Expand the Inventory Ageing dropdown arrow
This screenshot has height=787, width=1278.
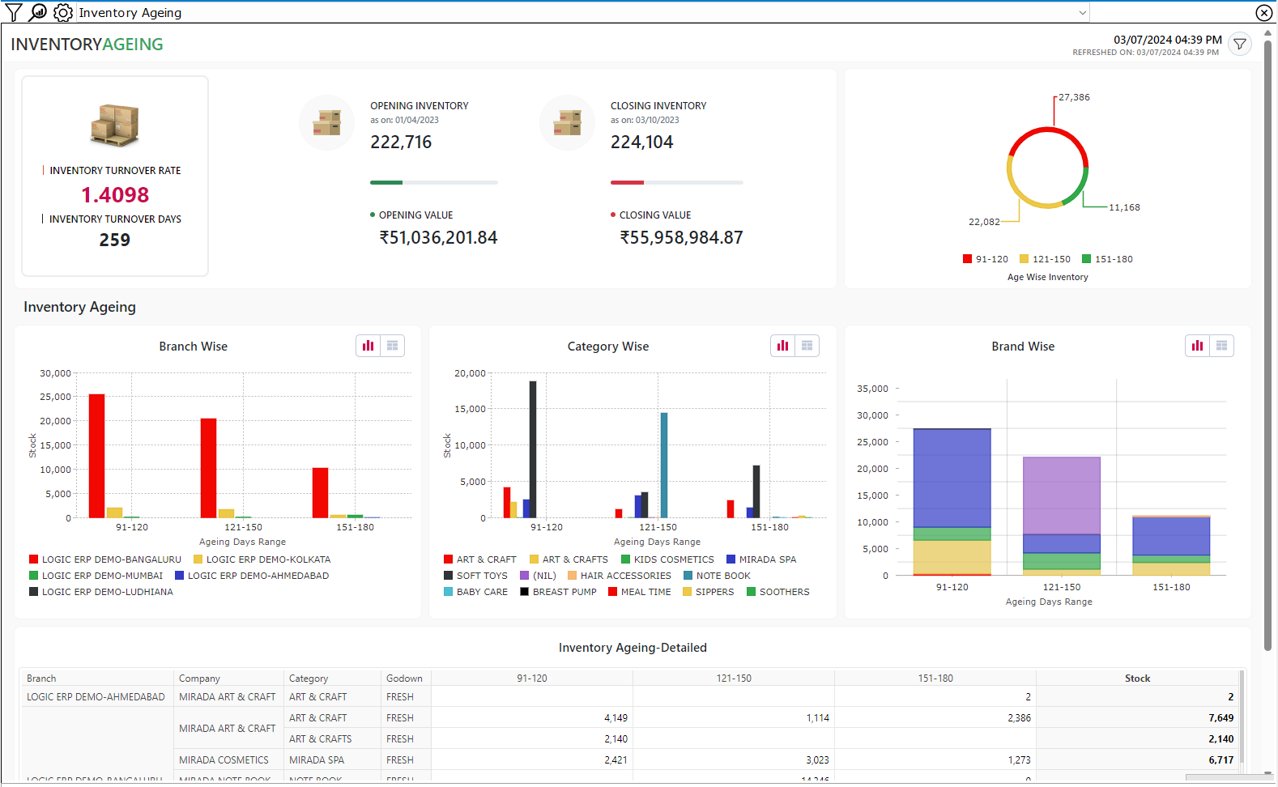pos(1083,12)
